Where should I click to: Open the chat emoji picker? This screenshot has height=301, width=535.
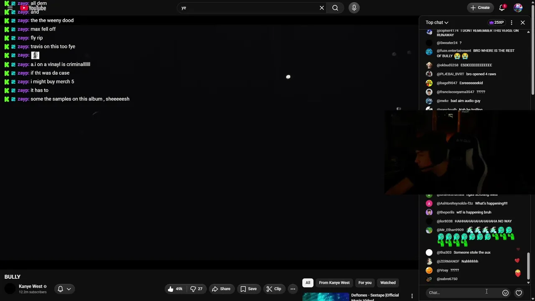click(505, 293)
